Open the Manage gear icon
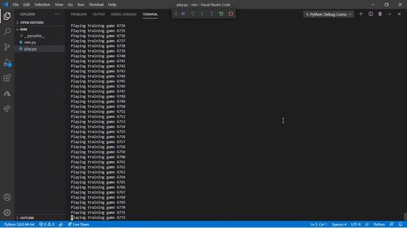 pos(7,213)
